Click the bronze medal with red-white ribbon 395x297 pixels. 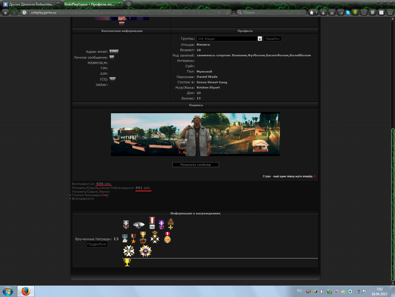(167, 237)
